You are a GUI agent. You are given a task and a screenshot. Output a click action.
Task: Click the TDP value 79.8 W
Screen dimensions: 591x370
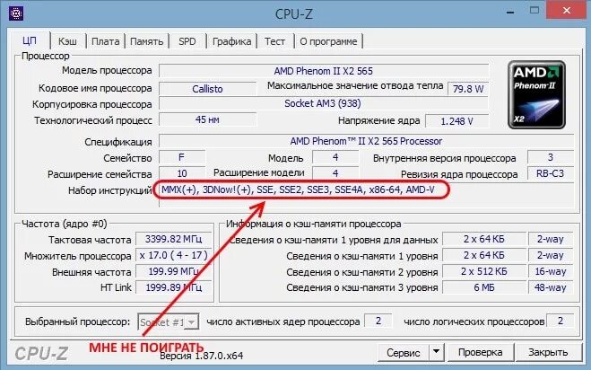point(468,89)
